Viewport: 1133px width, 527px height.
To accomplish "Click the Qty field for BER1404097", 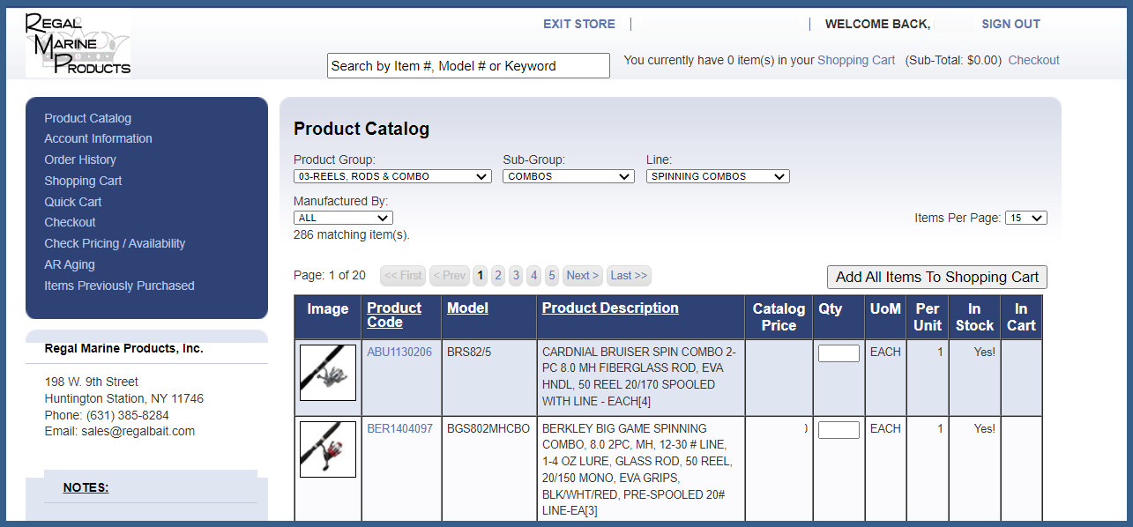I will tap(839, 430).
